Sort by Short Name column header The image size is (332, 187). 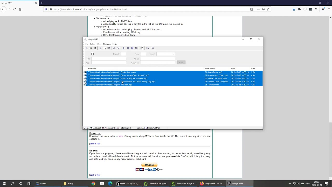pos(217,69)
